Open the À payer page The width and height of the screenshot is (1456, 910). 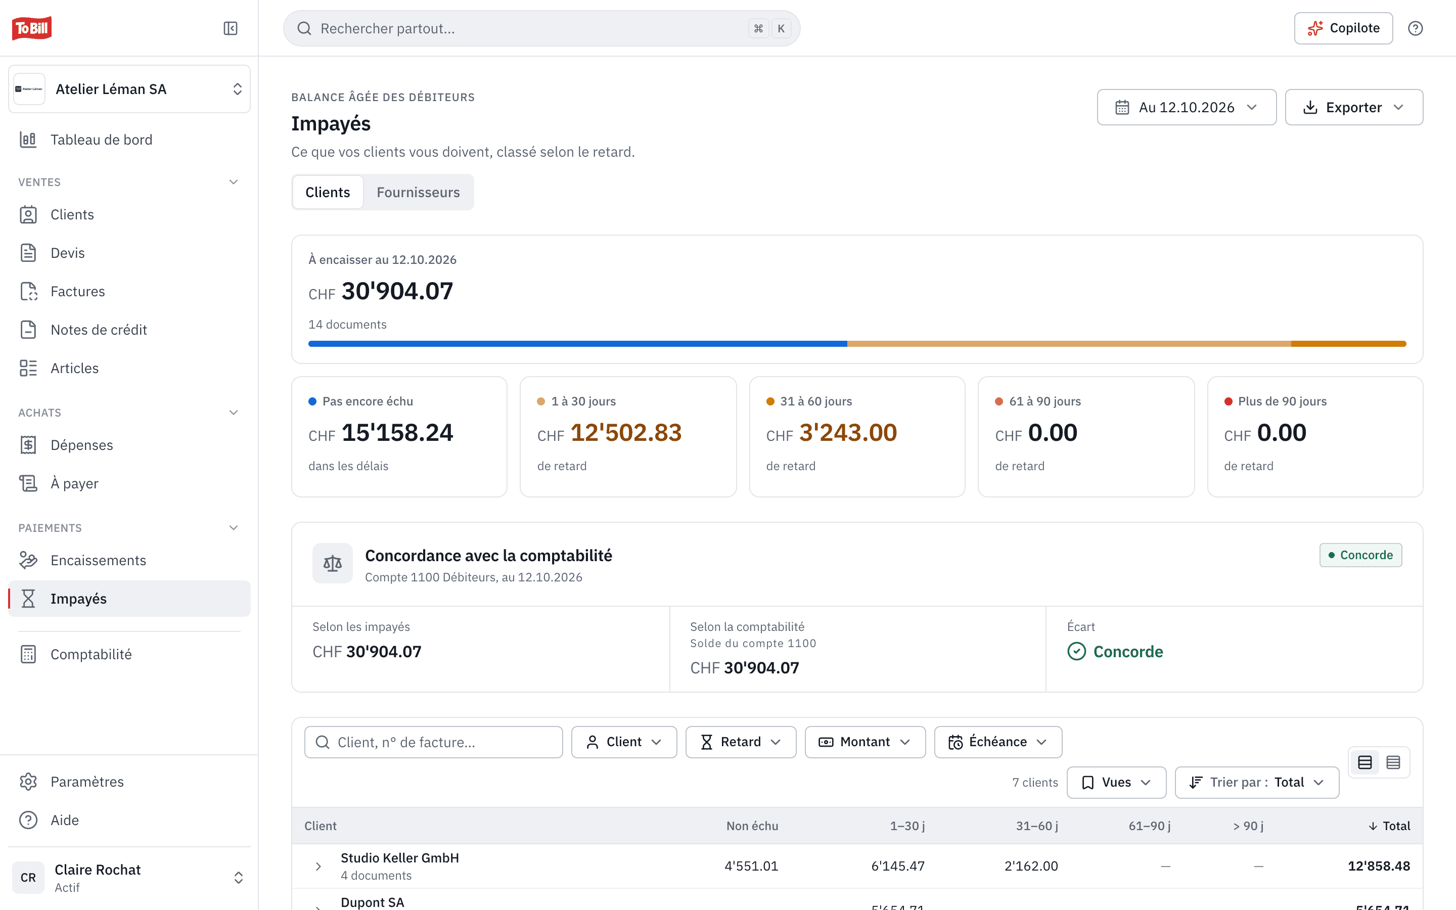[129, 483]
